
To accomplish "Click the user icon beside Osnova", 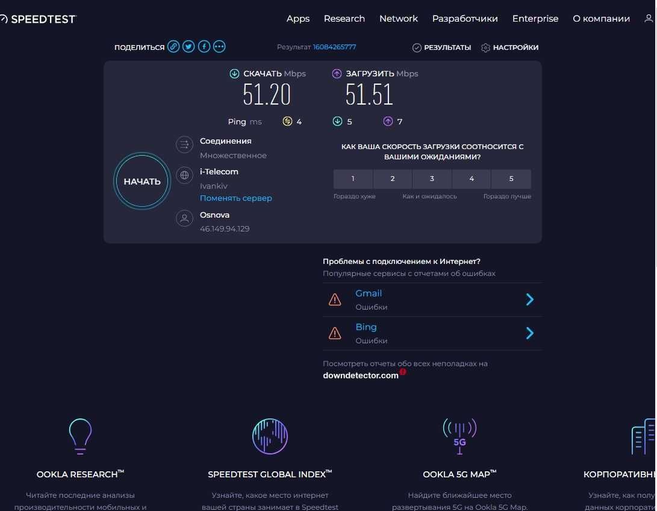I will click(184, 218).
